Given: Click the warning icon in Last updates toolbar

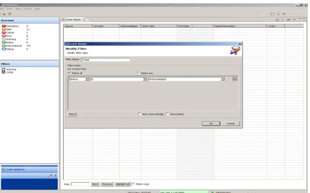Looking at the screenshot, I should [x=50, y=175].
